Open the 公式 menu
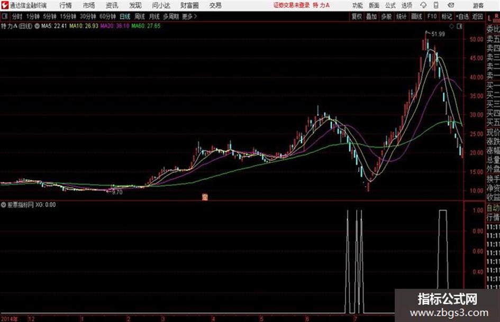Image resolution: width=500 pixels, height=322 pixels. [x=390, y=5]
